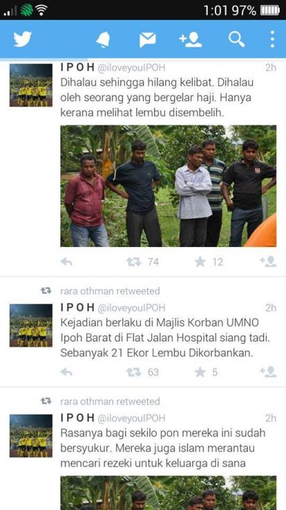Favorite the tweet with 5 stars
Screen dimensions: 286x510
pos(201,372)
